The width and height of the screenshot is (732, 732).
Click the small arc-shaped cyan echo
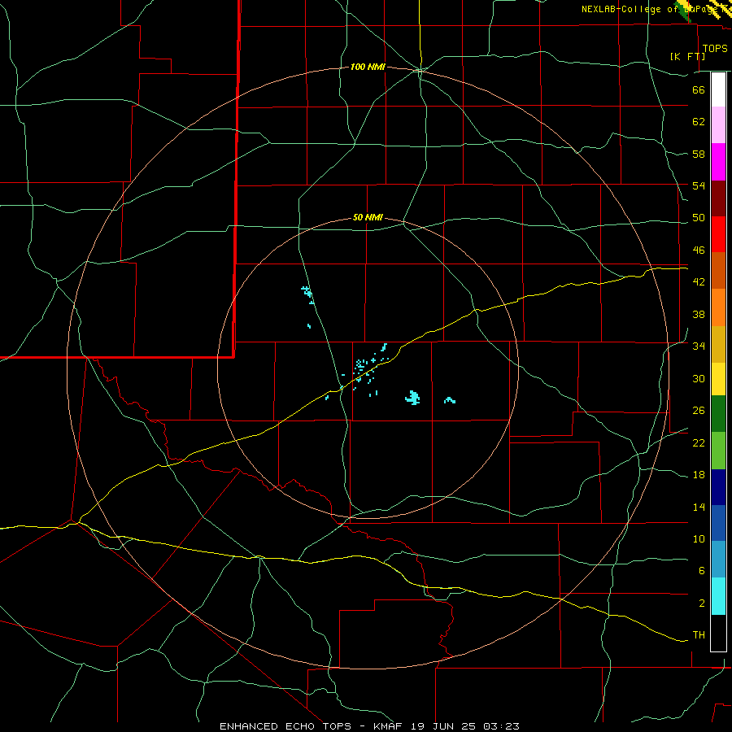[450, 400]
